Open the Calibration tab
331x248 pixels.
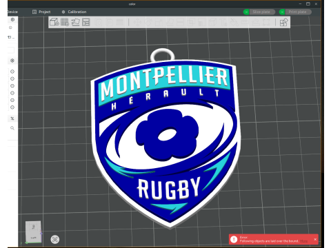pyautogui.click(x=74, y=12)
